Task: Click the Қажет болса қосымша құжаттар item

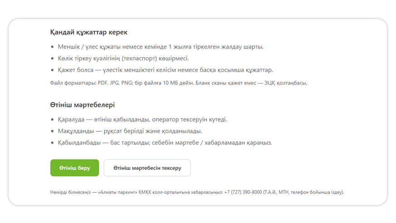Action: pos(165,70)
